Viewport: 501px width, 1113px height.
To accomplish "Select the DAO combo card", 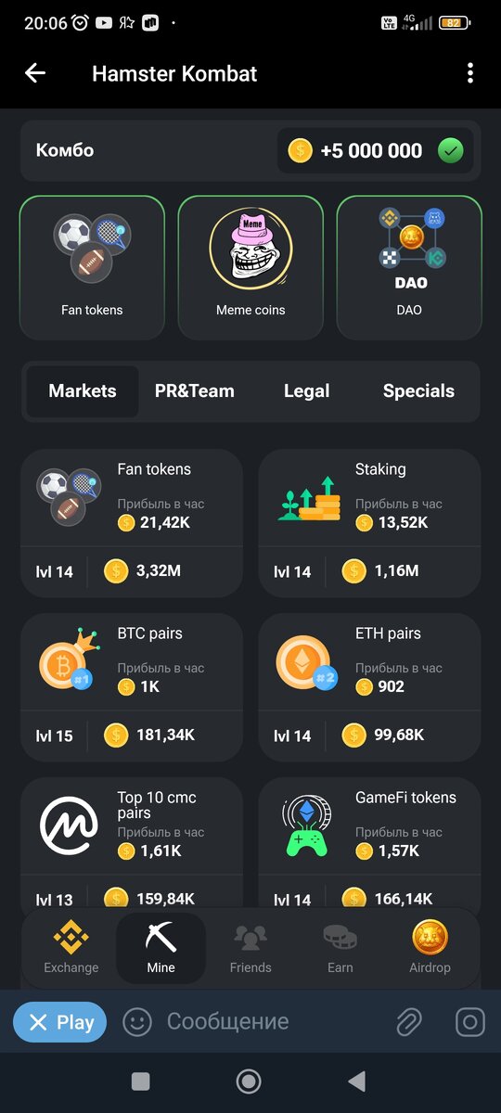I will point(409,268).
